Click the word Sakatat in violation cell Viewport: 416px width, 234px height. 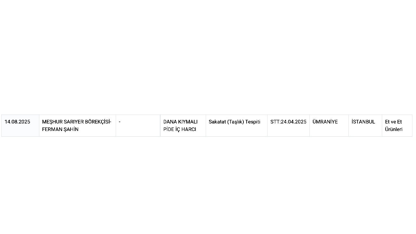pyautogui.click(x=217, y=122)
